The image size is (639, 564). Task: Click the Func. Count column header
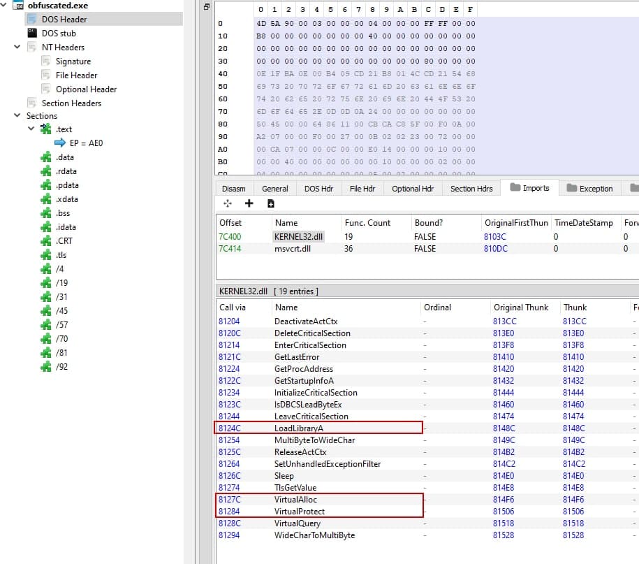pos(367,222)
